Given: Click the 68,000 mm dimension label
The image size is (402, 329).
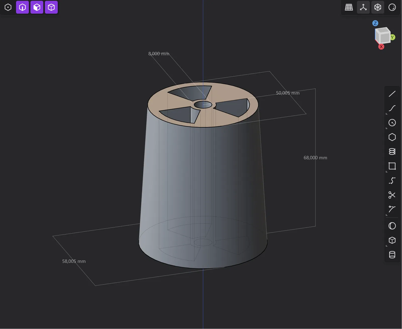Looking at the screenshot, I should 315,158.
